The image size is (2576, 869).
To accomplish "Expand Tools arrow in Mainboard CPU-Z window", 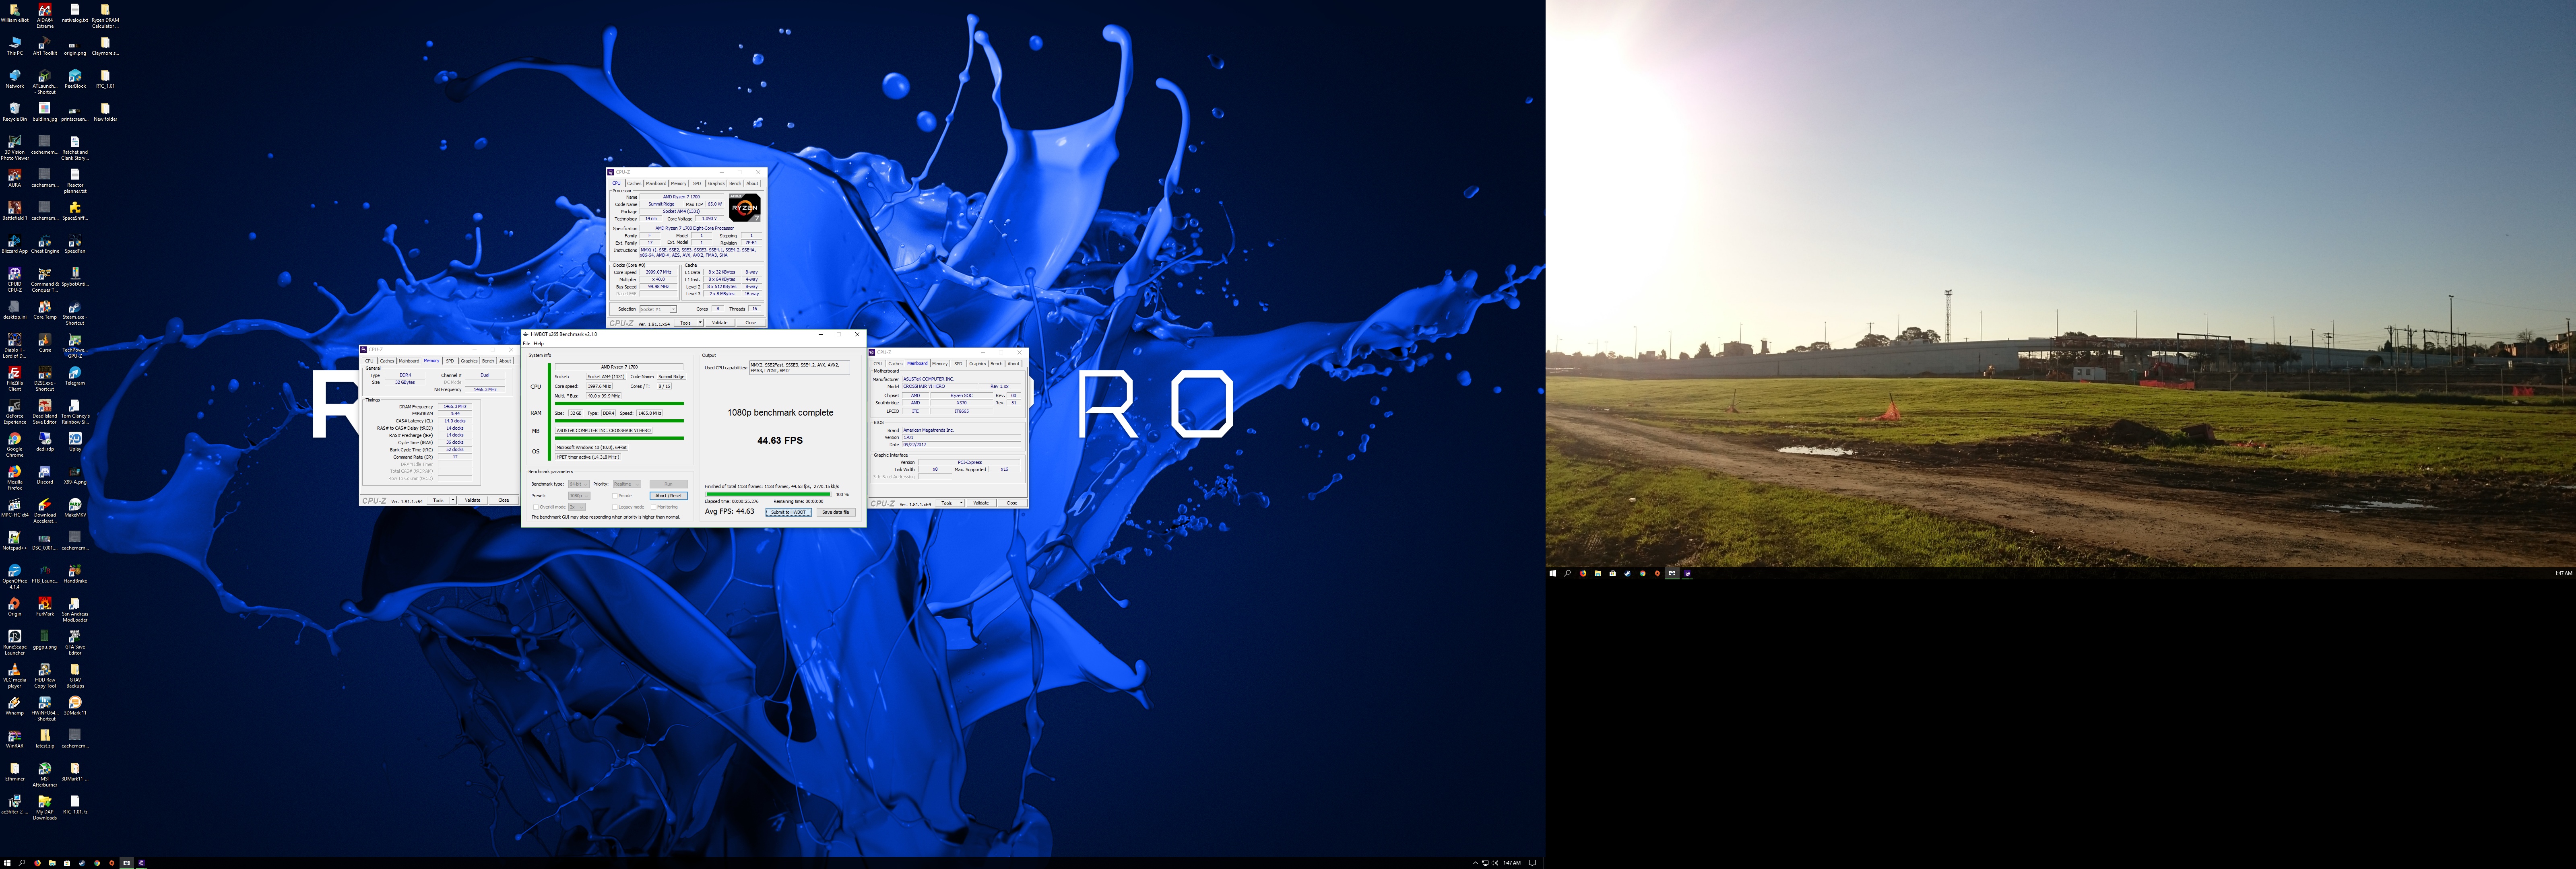I will point(961,503).
